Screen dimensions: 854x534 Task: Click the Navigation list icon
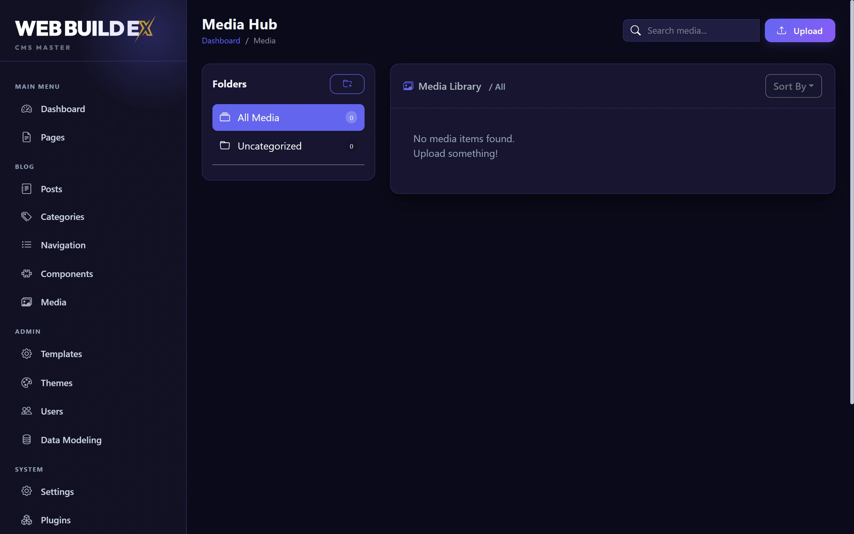[x=26, y=245]
